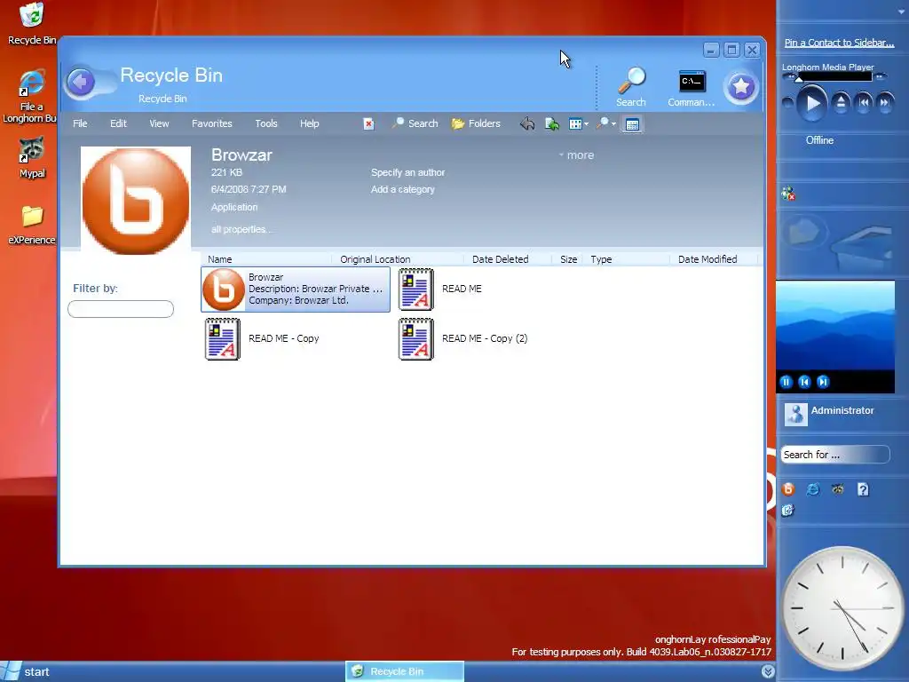Click the sidebar analog clock

(842, 608)
